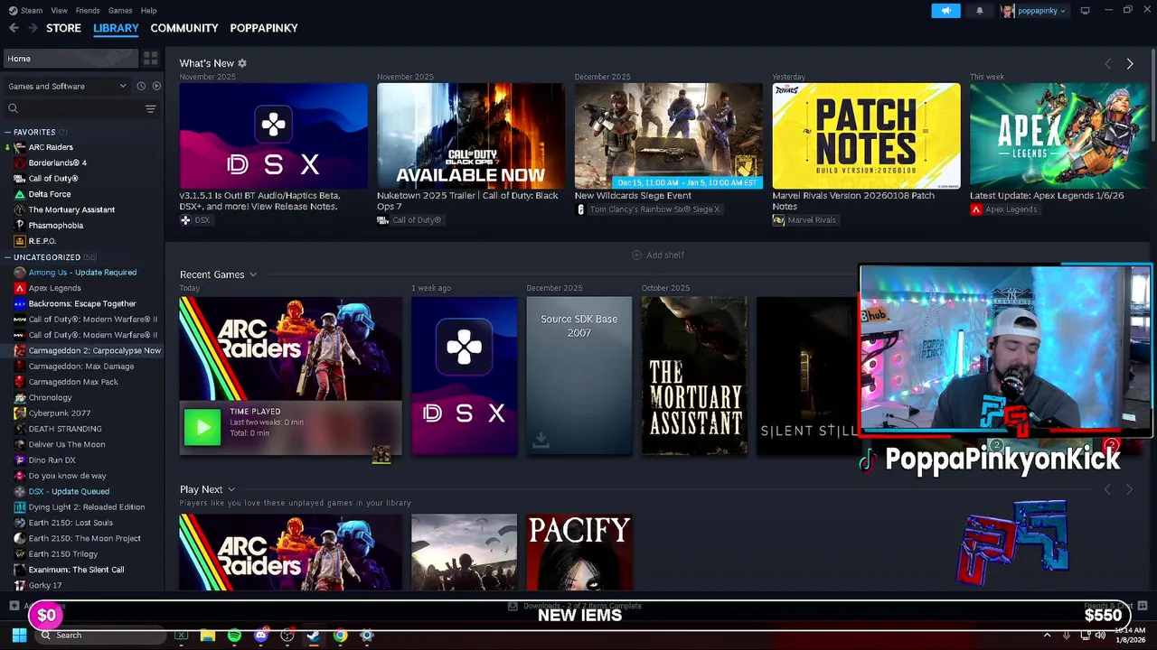Click the Steam logo menu icon
The height and width of the screenshot is (650, 1157).
click(x=13, y=11)
